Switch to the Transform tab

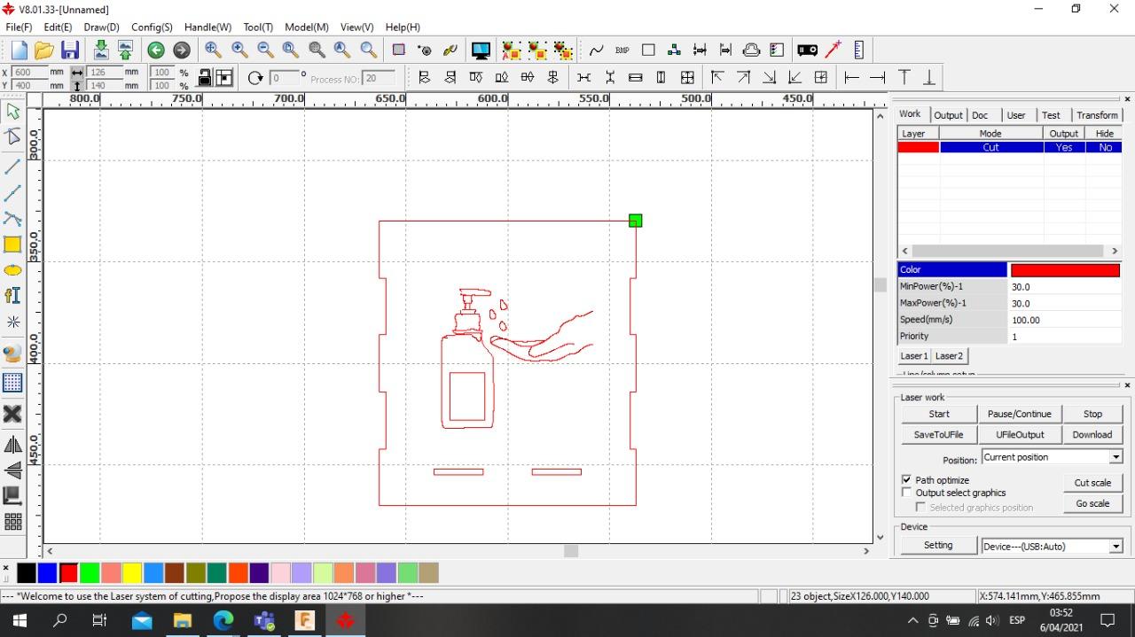coord(1097,115)
